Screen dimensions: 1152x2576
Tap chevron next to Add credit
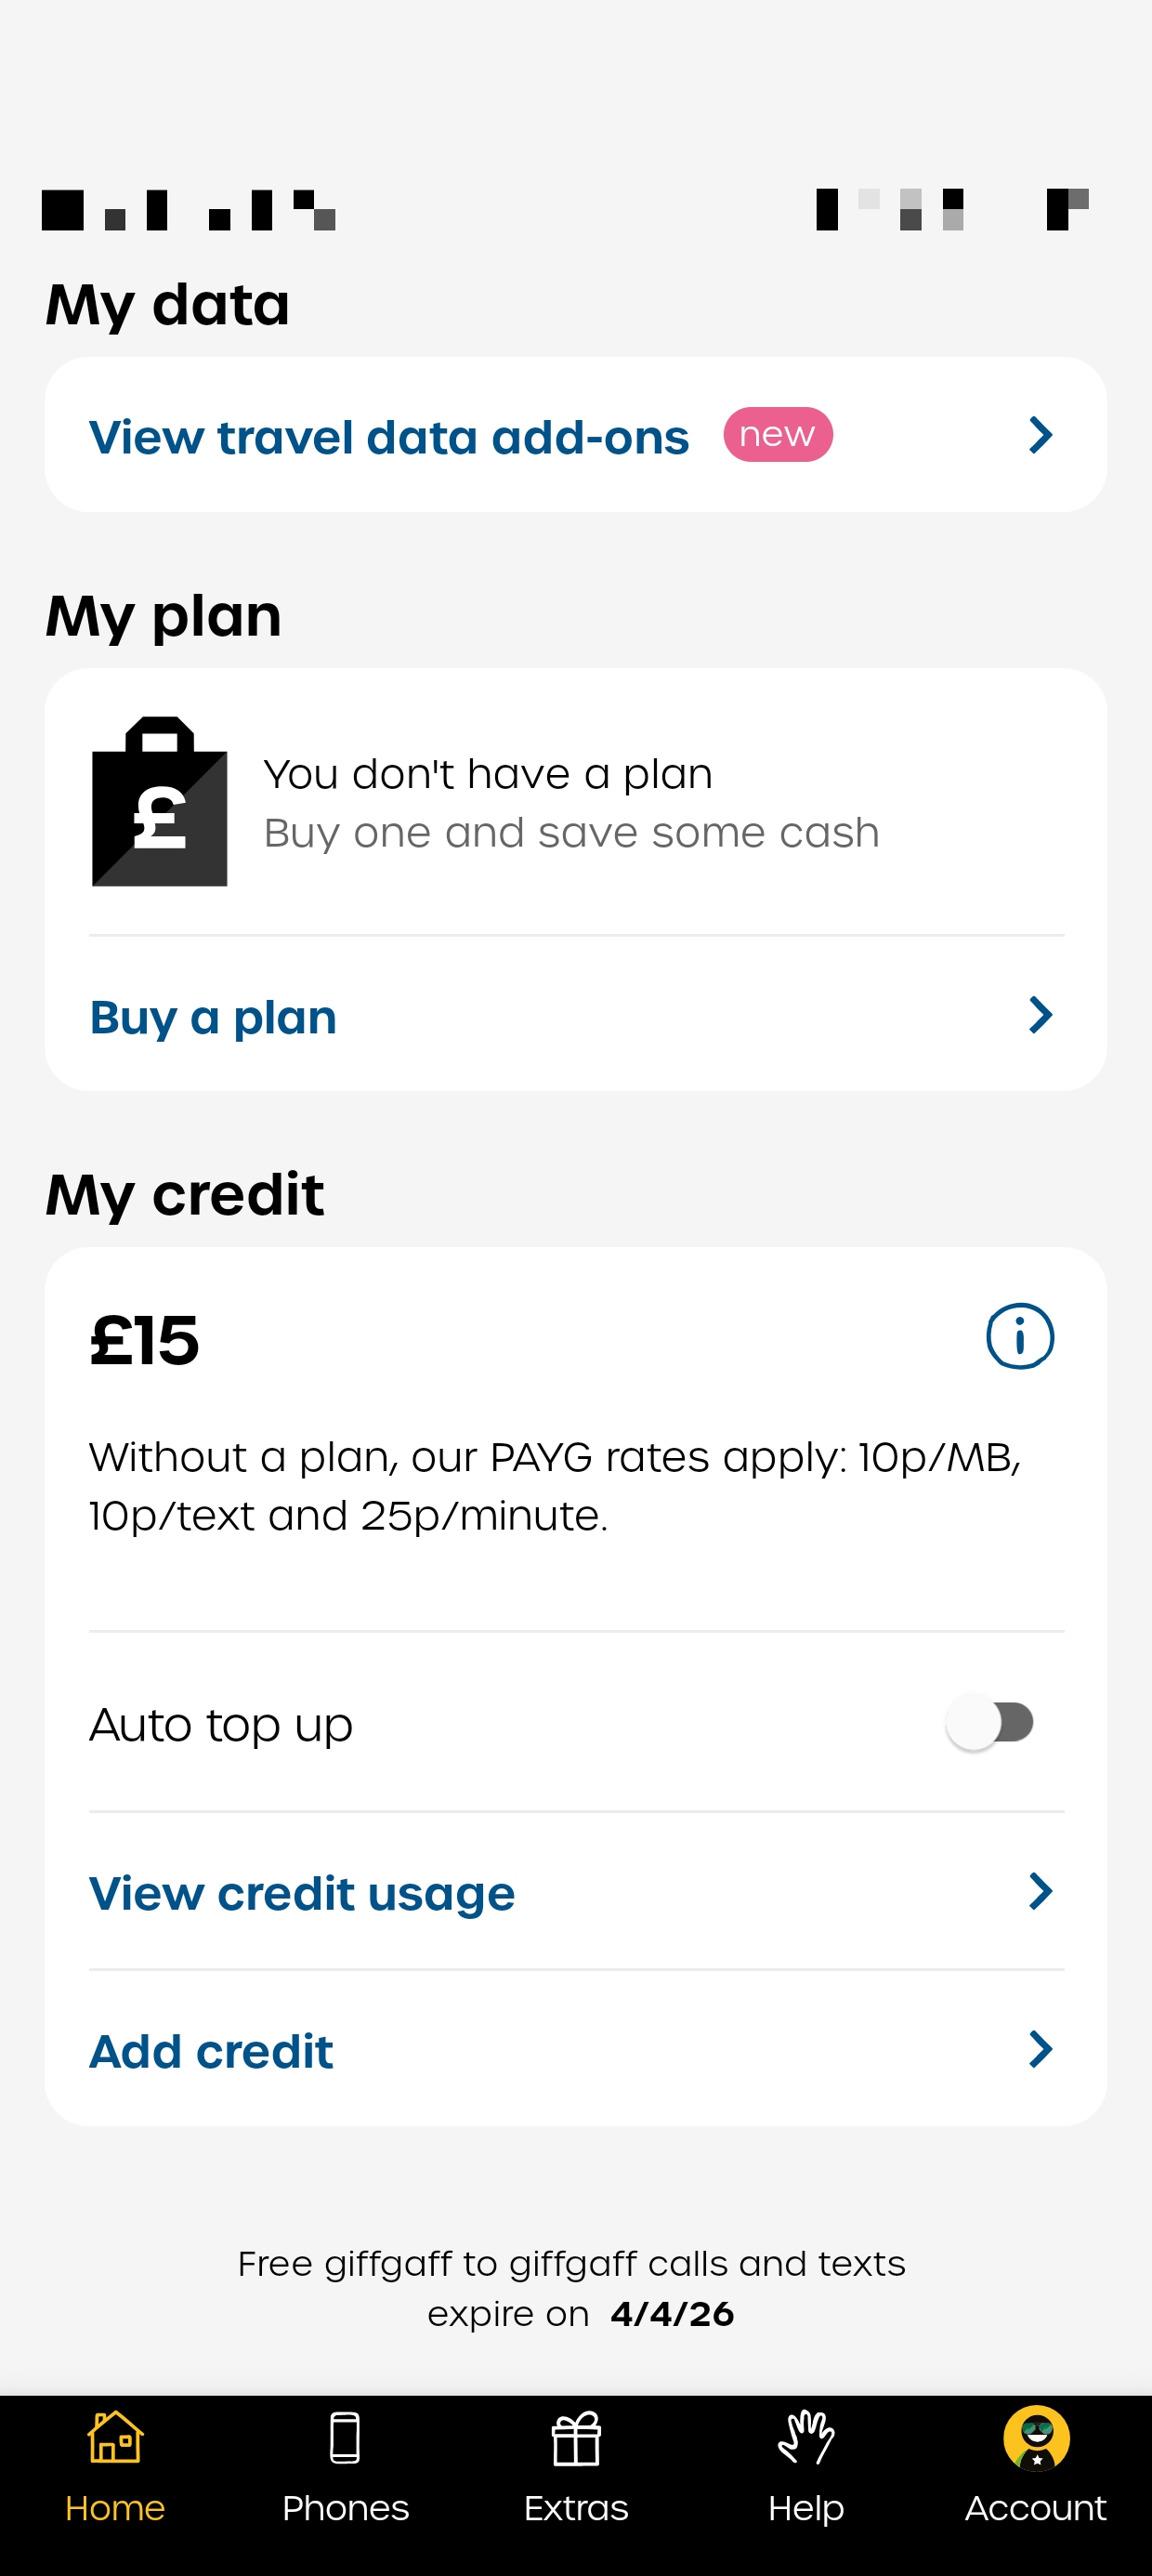tap(1040, 2049)
